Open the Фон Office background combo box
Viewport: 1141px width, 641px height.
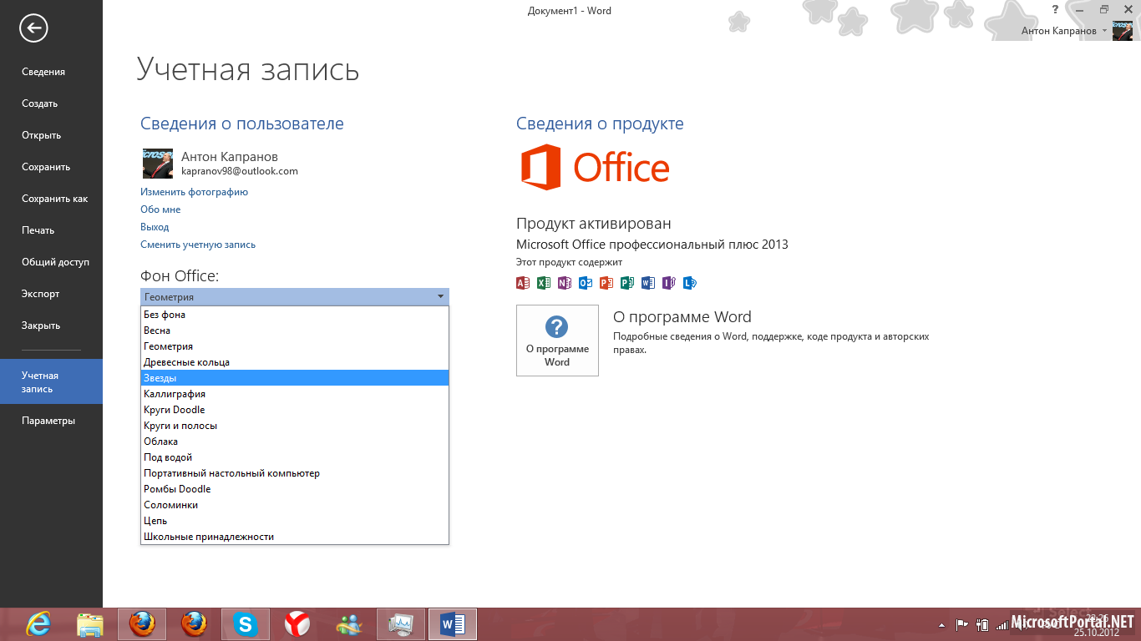coord(295,296)
